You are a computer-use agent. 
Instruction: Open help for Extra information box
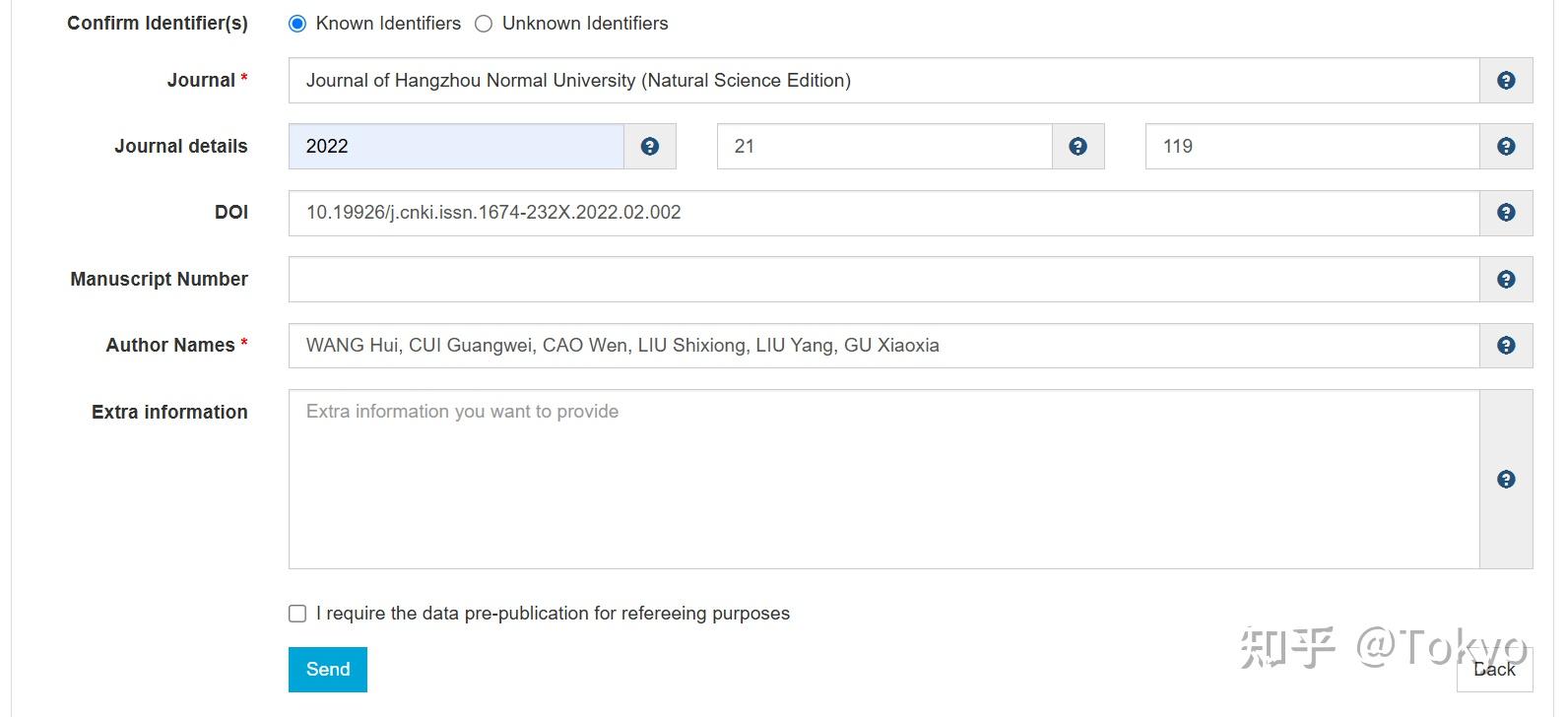(1505, 480)
